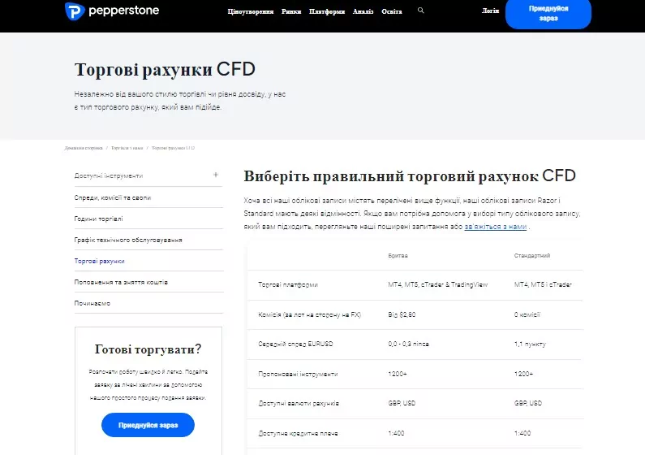Open Години торгівлі sidebar link
Viewport: 645px width, 455px height.
click(99, 219)
